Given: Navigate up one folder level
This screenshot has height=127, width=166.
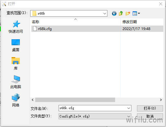Looking at the screenshot, I should point(121,13).
